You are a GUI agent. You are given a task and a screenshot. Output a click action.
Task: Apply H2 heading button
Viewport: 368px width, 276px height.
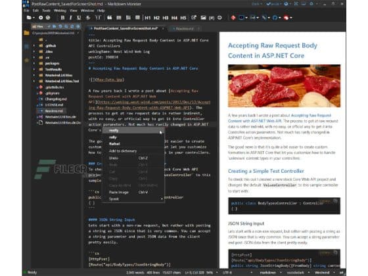156,18
